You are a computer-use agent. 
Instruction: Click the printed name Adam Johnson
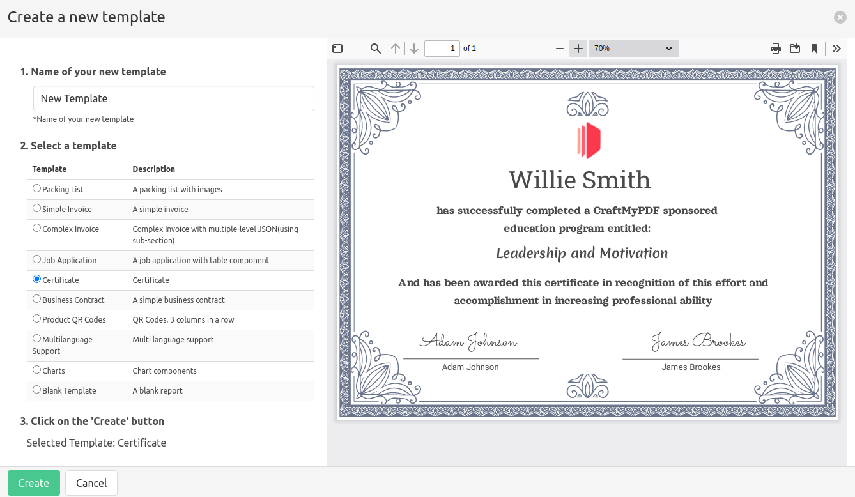point(470,367)
